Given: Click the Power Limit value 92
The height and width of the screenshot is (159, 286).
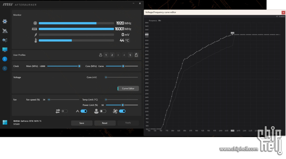Looking at the screenshot, I should pyautogui.click(x=102, y=105).
